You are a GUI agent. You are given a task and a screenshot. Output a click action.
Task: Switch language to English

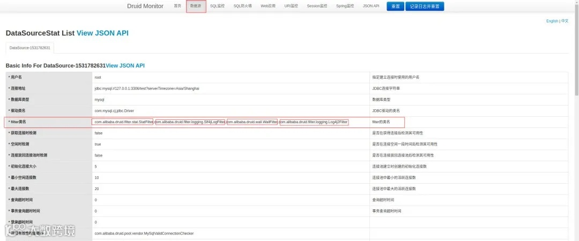pos(552,21)
